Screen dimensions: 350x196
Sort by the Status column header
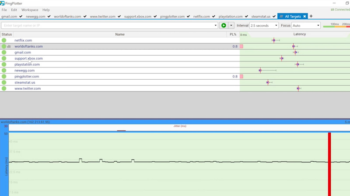point(7,34)
